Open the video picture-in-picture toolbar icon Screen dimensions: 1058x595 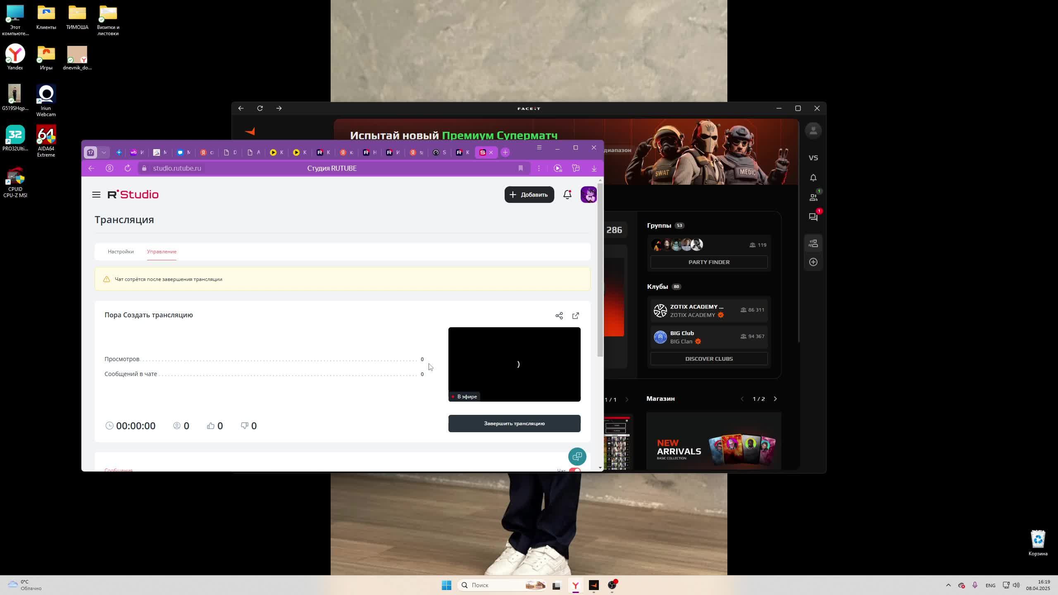(x=558, y=168)
